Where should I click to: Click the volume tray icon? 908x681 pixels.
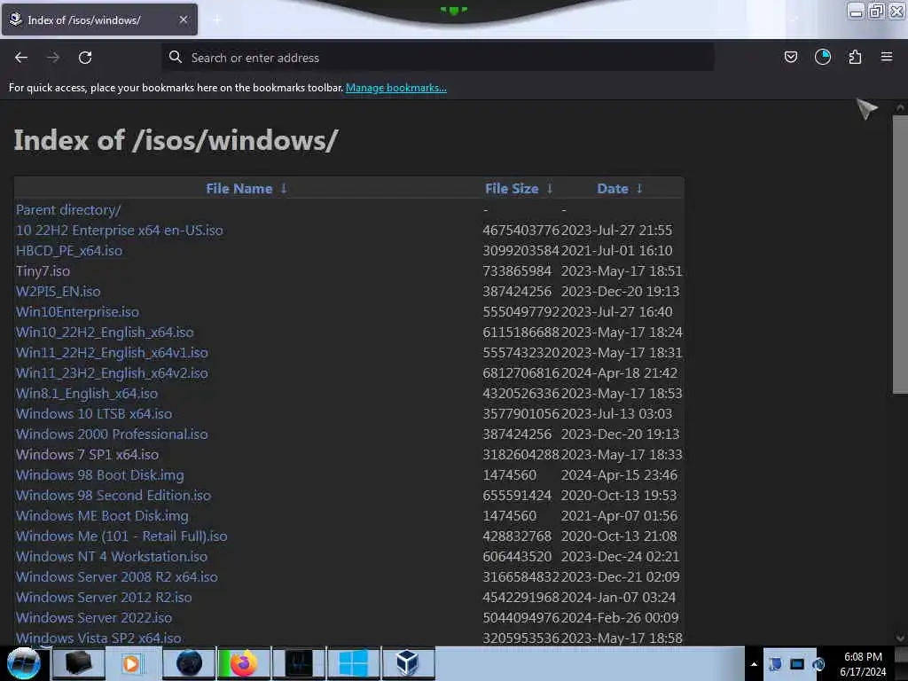[818, 664]
